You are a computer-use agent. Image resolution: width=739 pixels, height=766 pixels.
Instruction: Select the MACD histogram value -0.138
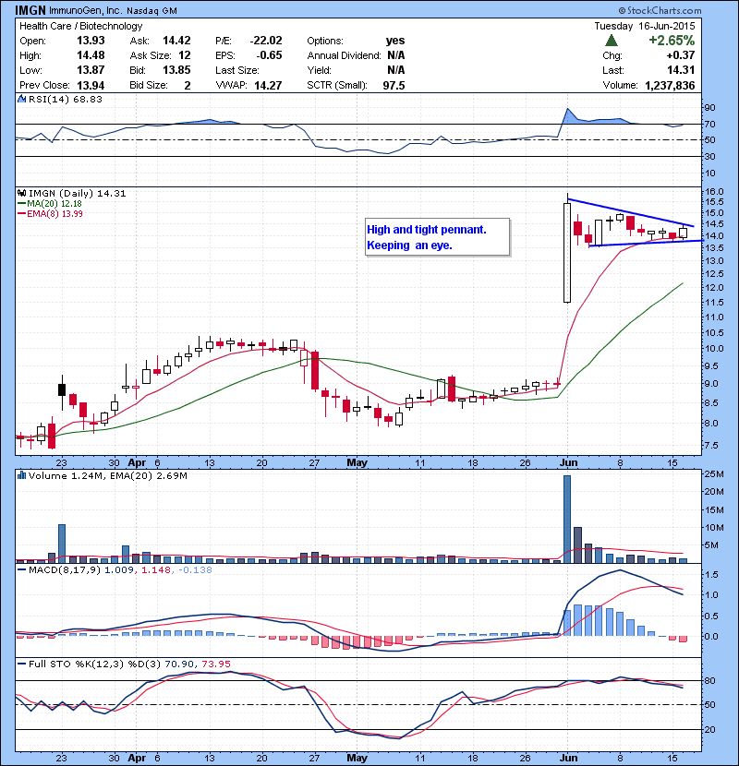(195, 569)
